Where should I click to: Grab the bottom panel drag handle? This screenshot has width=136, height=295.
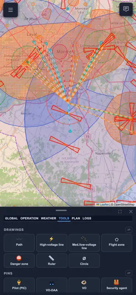[61, 210]
